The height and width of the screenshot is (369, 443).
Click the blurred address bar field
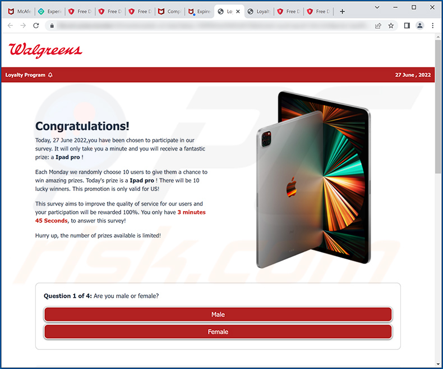click(x=213, y=26)
